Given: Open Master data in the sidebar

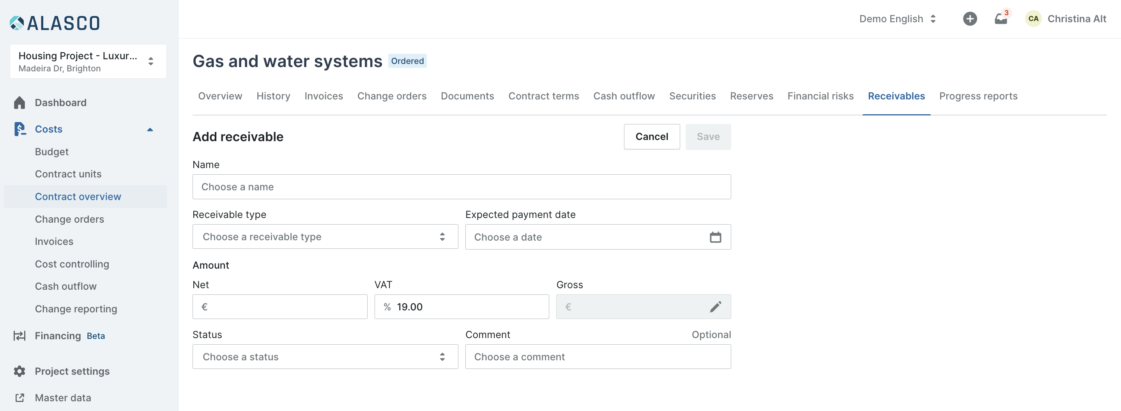Looking at the screenshot, I should click(x=63, y=398).
